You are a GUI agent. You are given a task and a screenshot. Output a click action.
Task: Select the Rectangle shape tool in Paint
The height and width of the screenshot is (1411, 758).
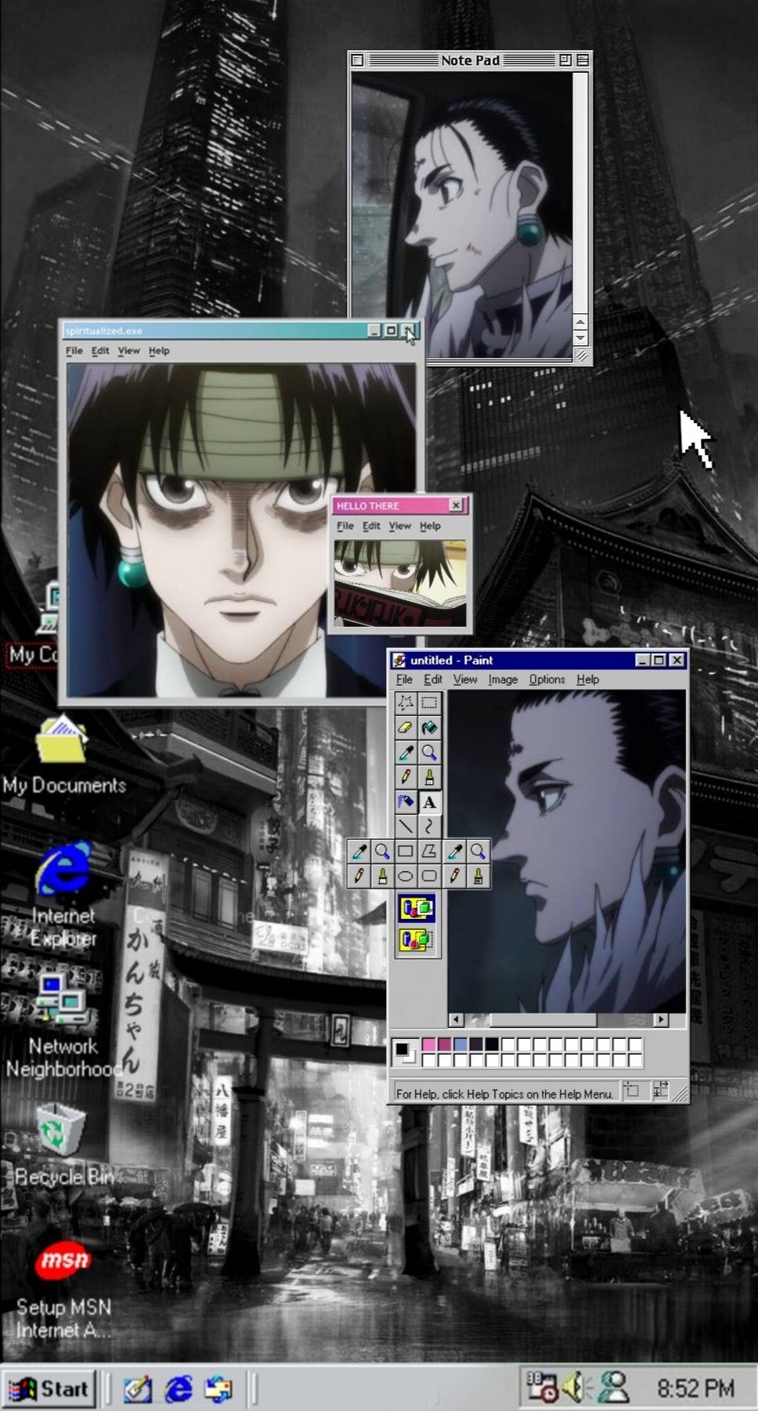pos(405,851)
